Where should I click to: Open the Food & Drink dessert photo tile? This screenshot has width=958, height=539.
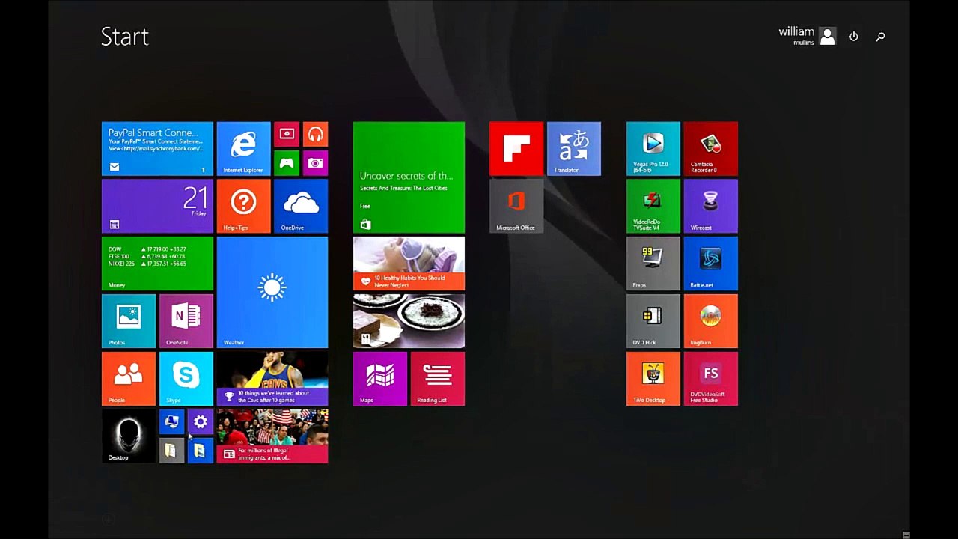pyautogui.click(x=409, y=321)
